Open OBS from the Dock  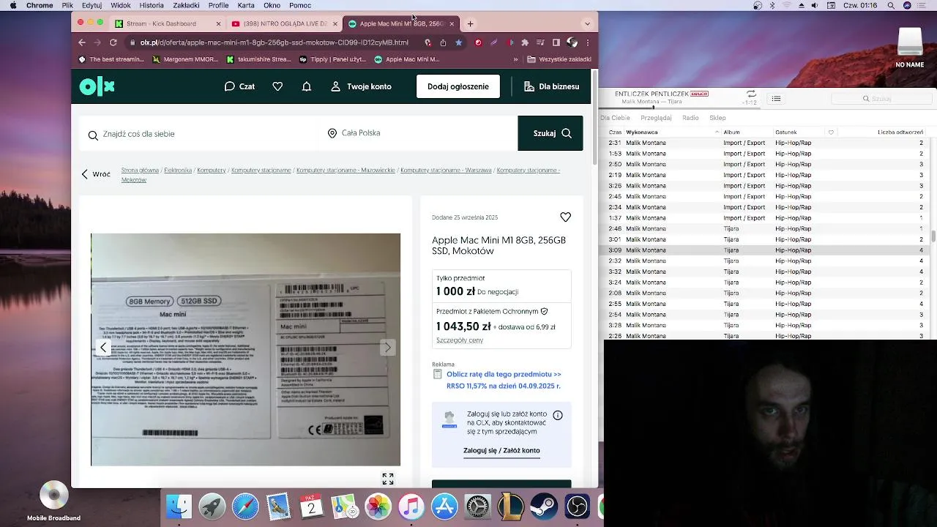[577, 507]
